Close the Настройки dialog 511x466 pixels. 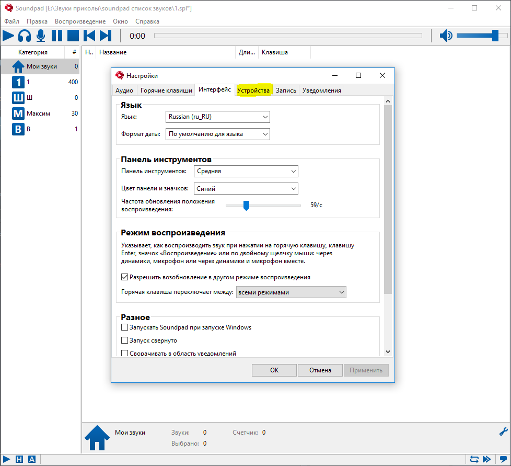coord(382,75)
